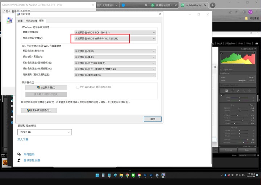Screen dimensions: 261x185
Task: Click the 中 input method tray icon
Action: coord(232,175)
